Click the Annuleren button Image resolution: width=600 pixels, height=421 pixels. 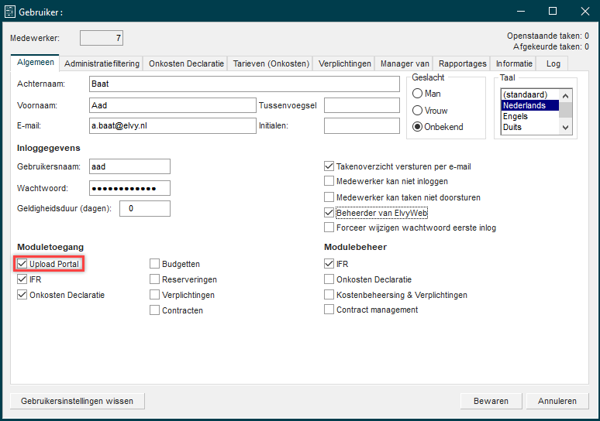pos(557,401)
